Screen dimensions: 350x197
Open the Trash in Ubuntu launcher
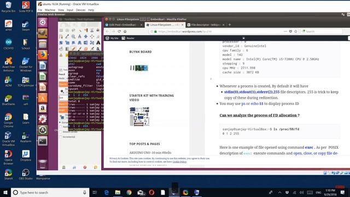pos(43,164)
